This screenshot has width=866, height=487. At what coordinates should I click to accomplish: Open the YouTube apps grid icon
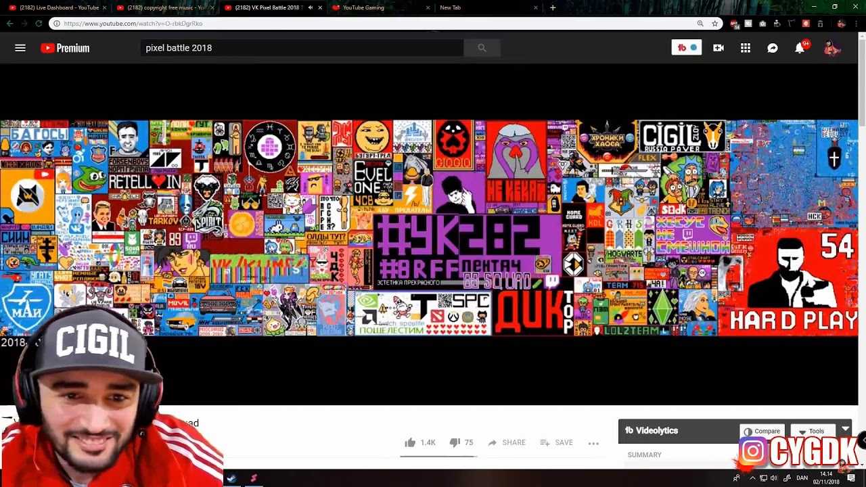(x=746, y=48)
